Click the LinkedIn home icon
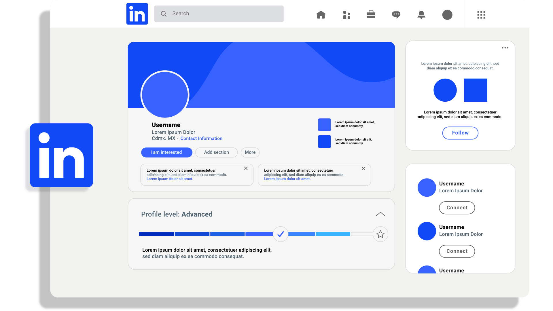The height and width of the screenshot is (311, 553). [x=320, y=14]
